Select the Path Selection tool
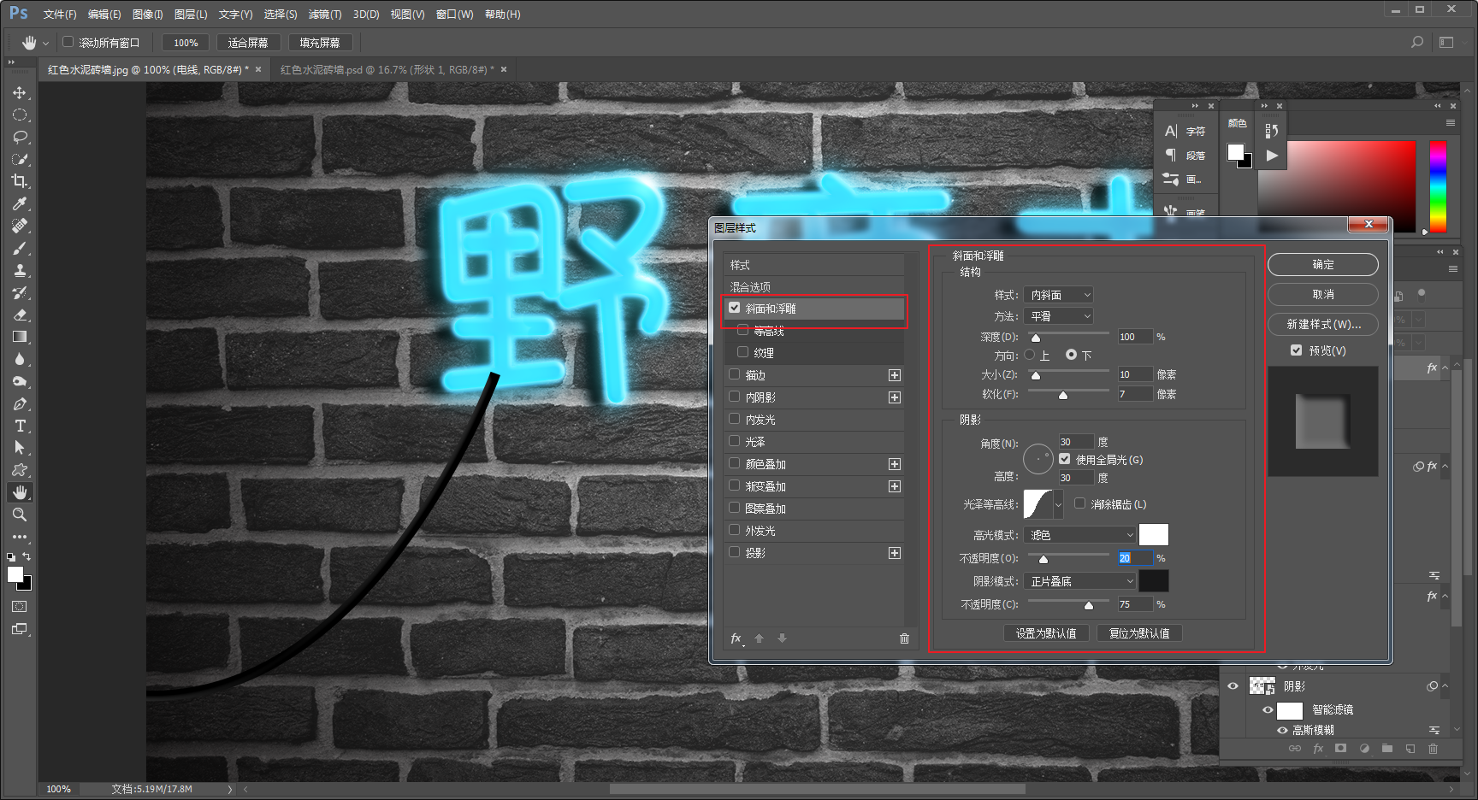 pyautogui.click(x=20, y=448)
